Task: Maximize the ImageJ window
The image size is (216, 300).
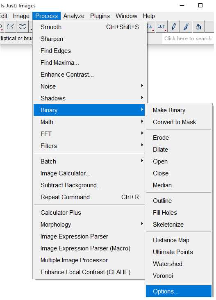Action: [x=200, y=5]
